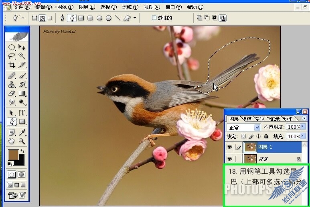Swap foreground and background colors
This screenshot has width=310, height=207.
22,151
